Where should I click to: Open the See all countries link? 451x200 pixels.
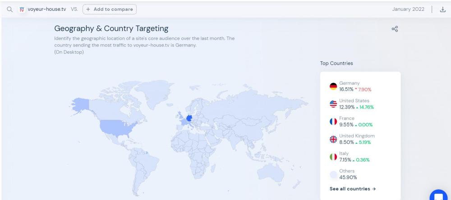tap(353, 188)
